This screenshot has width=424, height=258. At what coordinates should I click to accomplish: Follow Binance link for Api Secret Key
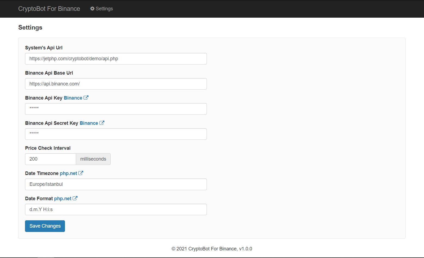click(89, 123)
